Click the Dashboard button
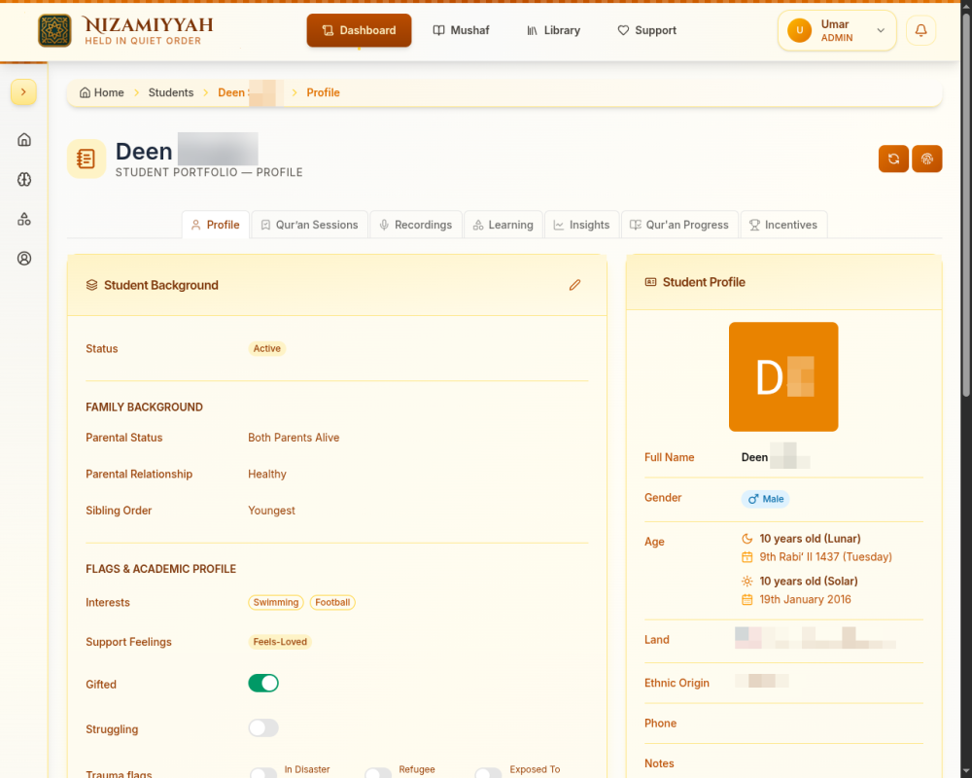The width and height of the screenshot is (972, 778). click(359, 30)
